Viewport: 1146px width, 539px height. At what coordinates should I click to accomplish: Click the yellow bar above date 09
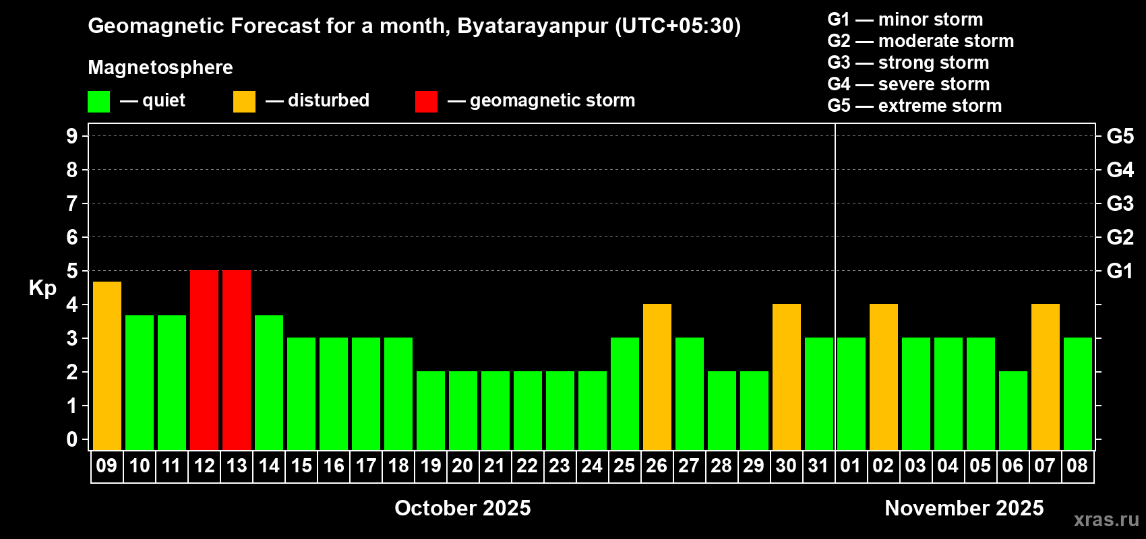click(x=107, y=366)
